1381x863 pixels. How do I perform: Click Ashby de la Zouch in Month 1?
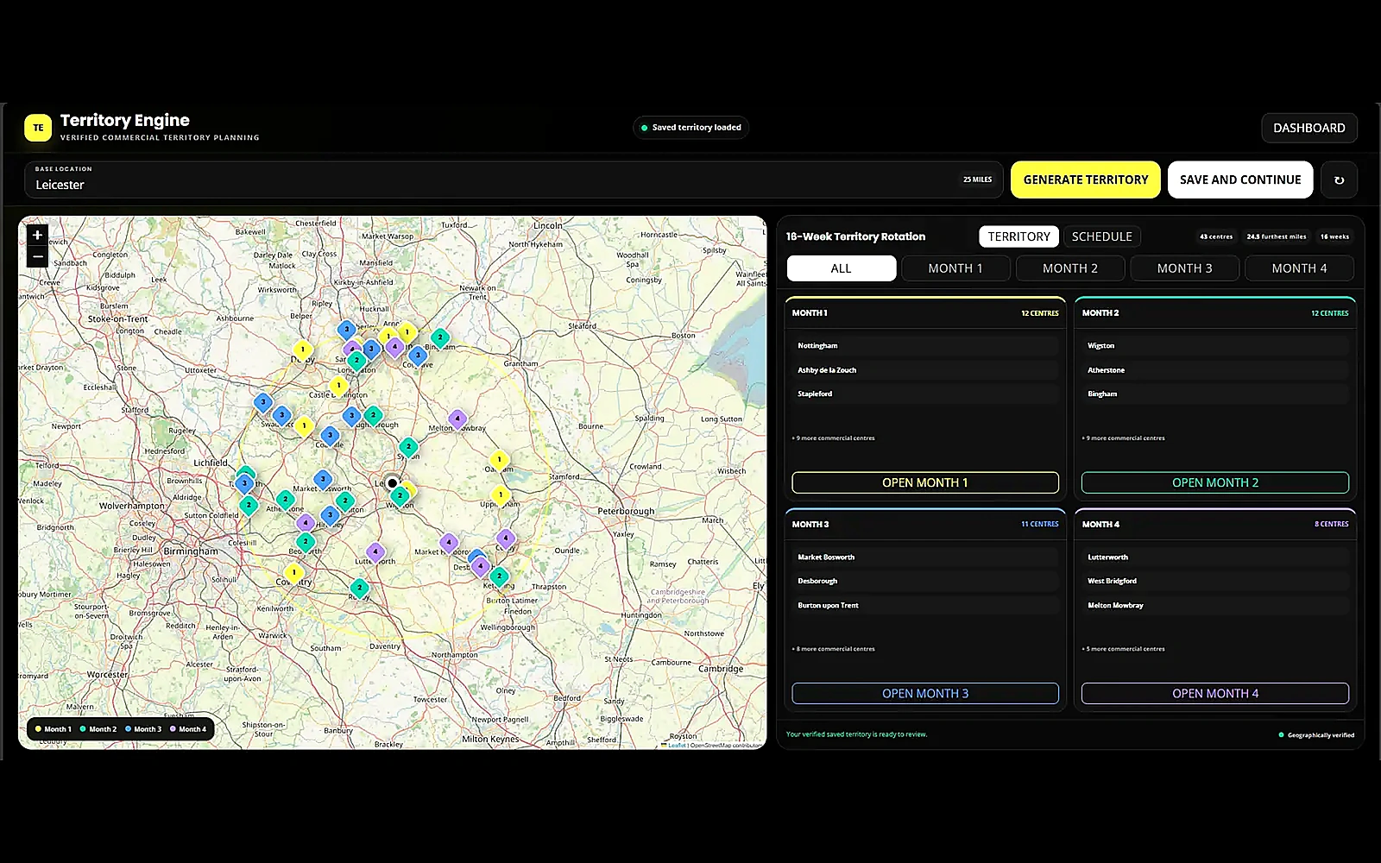click(925, 369)
